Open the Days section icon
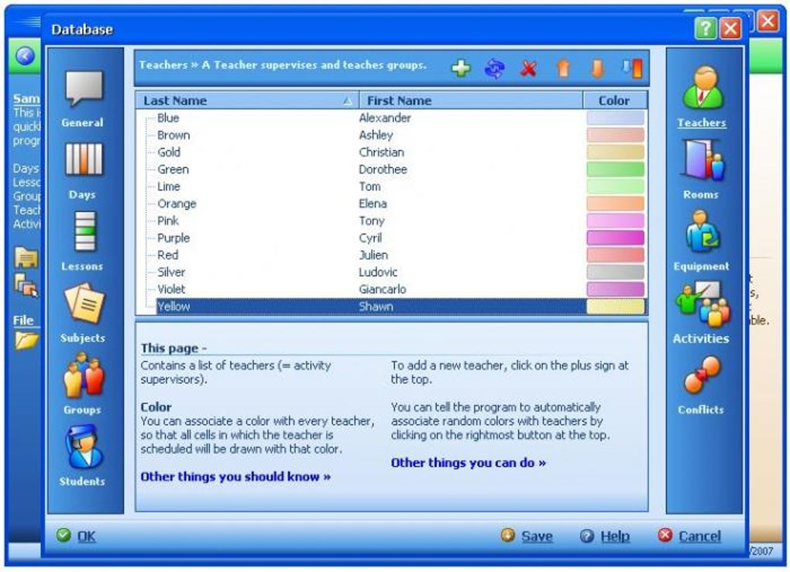790x572 pixels. click(x=84, y=160)
